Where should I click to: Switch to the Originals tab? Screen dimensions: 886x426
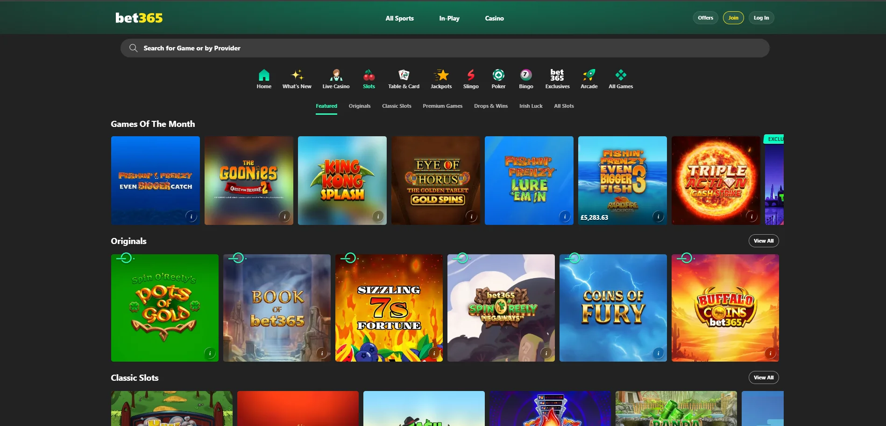pos(360,106)
